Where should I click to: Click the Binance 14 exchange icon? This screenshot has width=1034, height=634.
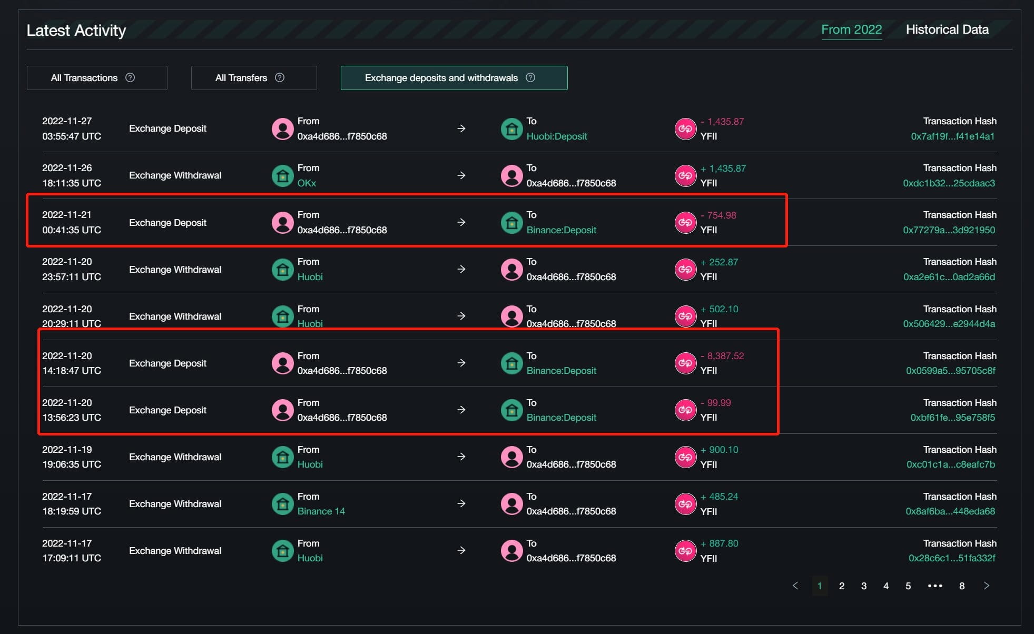coord(283,504)
